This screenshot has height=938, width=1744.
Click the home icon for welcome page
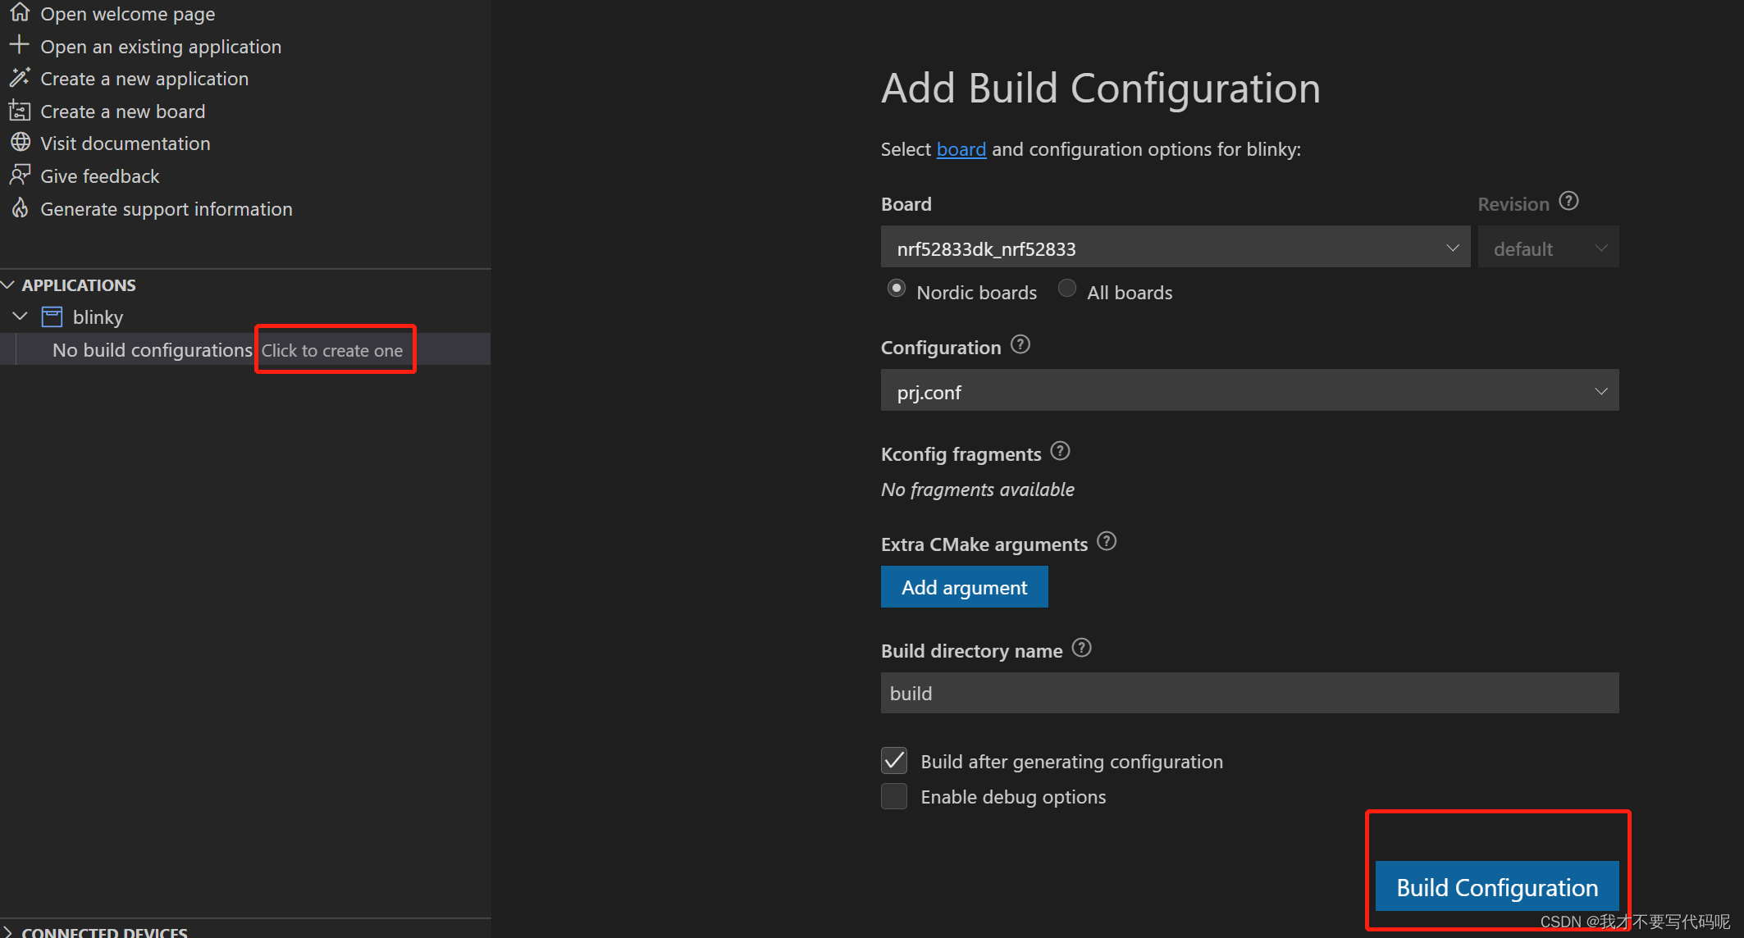[20, 13]
